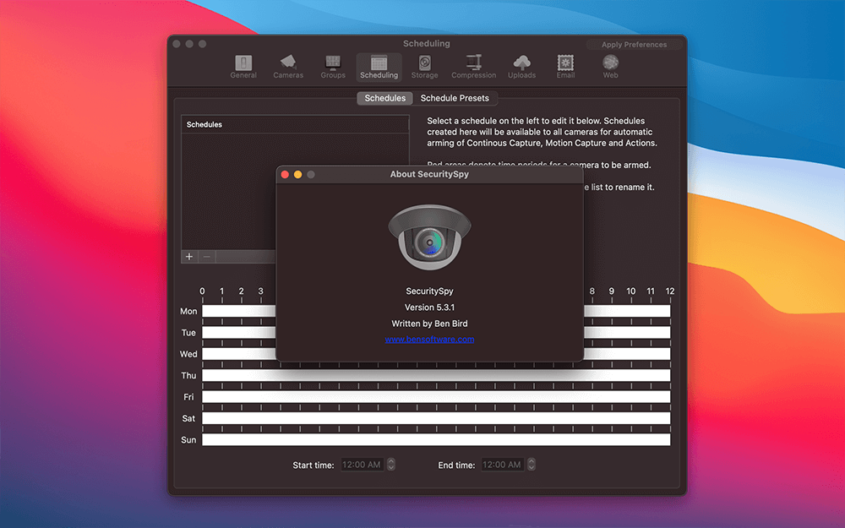Click the Thu schedule bar

click(436, 376)
